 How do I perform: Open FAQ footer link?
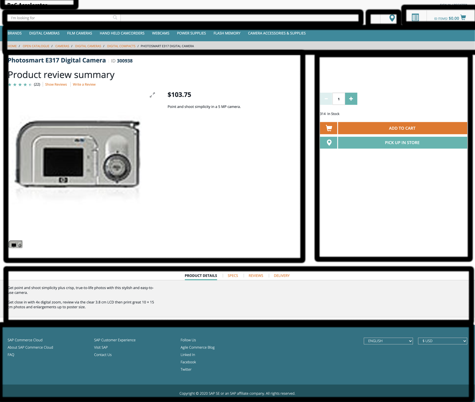click(11, 355)
